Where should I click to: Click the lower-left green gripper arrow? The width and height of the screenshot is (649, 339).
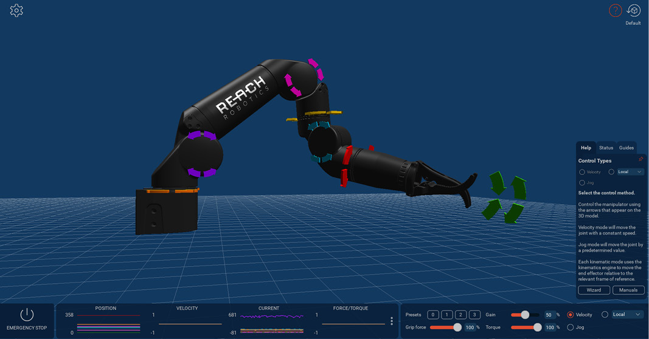491,209
